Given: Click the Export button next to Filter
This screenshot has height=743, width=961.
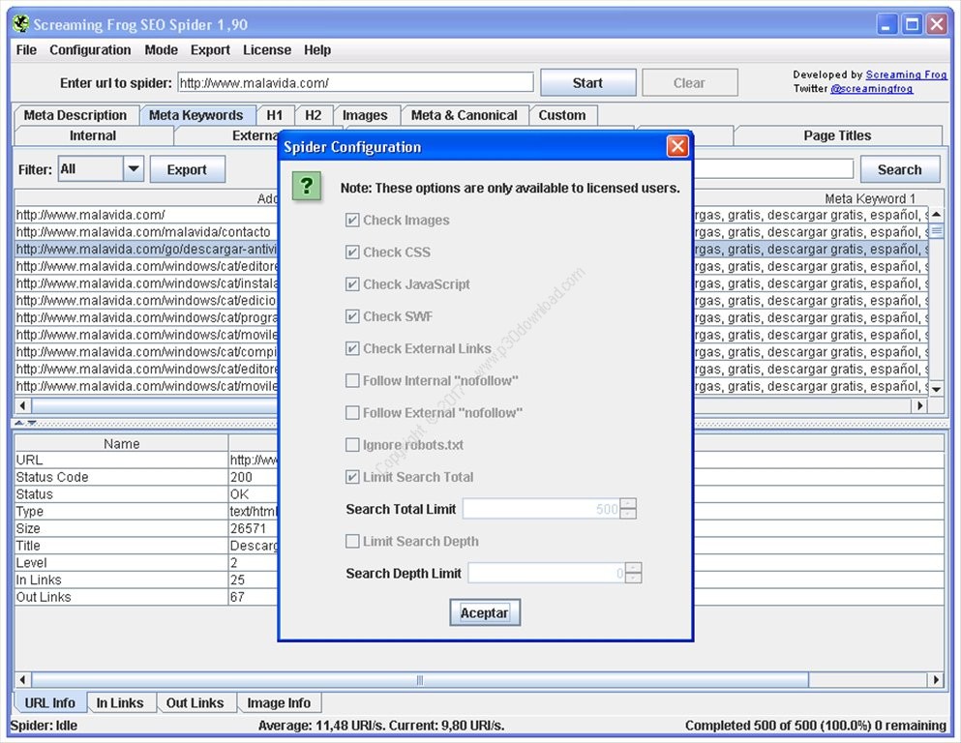Looking at the screenshot, I should 187,169.
